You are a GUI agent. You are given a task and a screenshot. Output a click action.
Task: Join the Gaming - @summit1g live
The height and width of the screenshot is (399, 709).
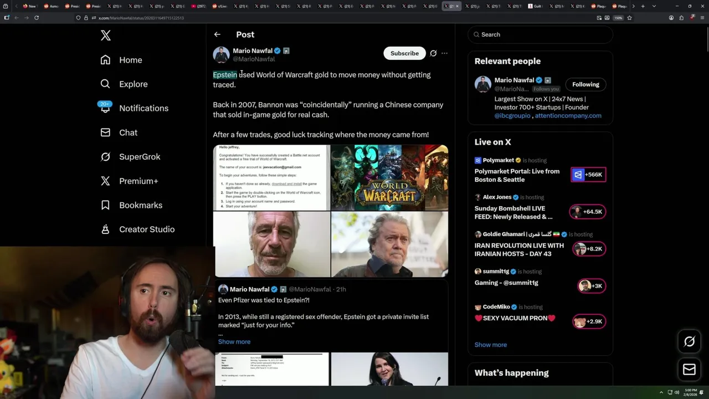(x=506, y=283)
